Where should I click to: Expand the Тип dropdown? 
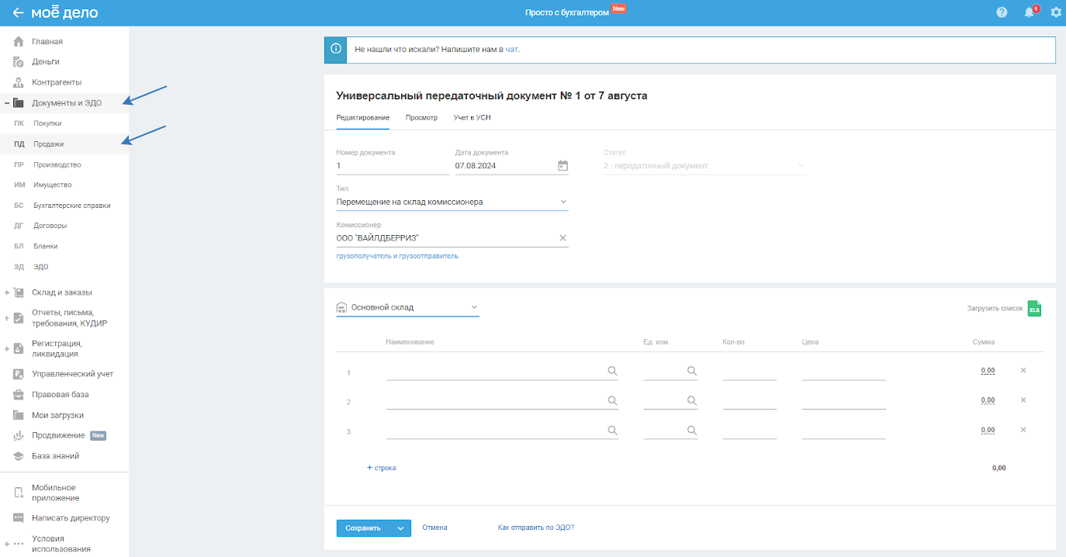[563, 202]
